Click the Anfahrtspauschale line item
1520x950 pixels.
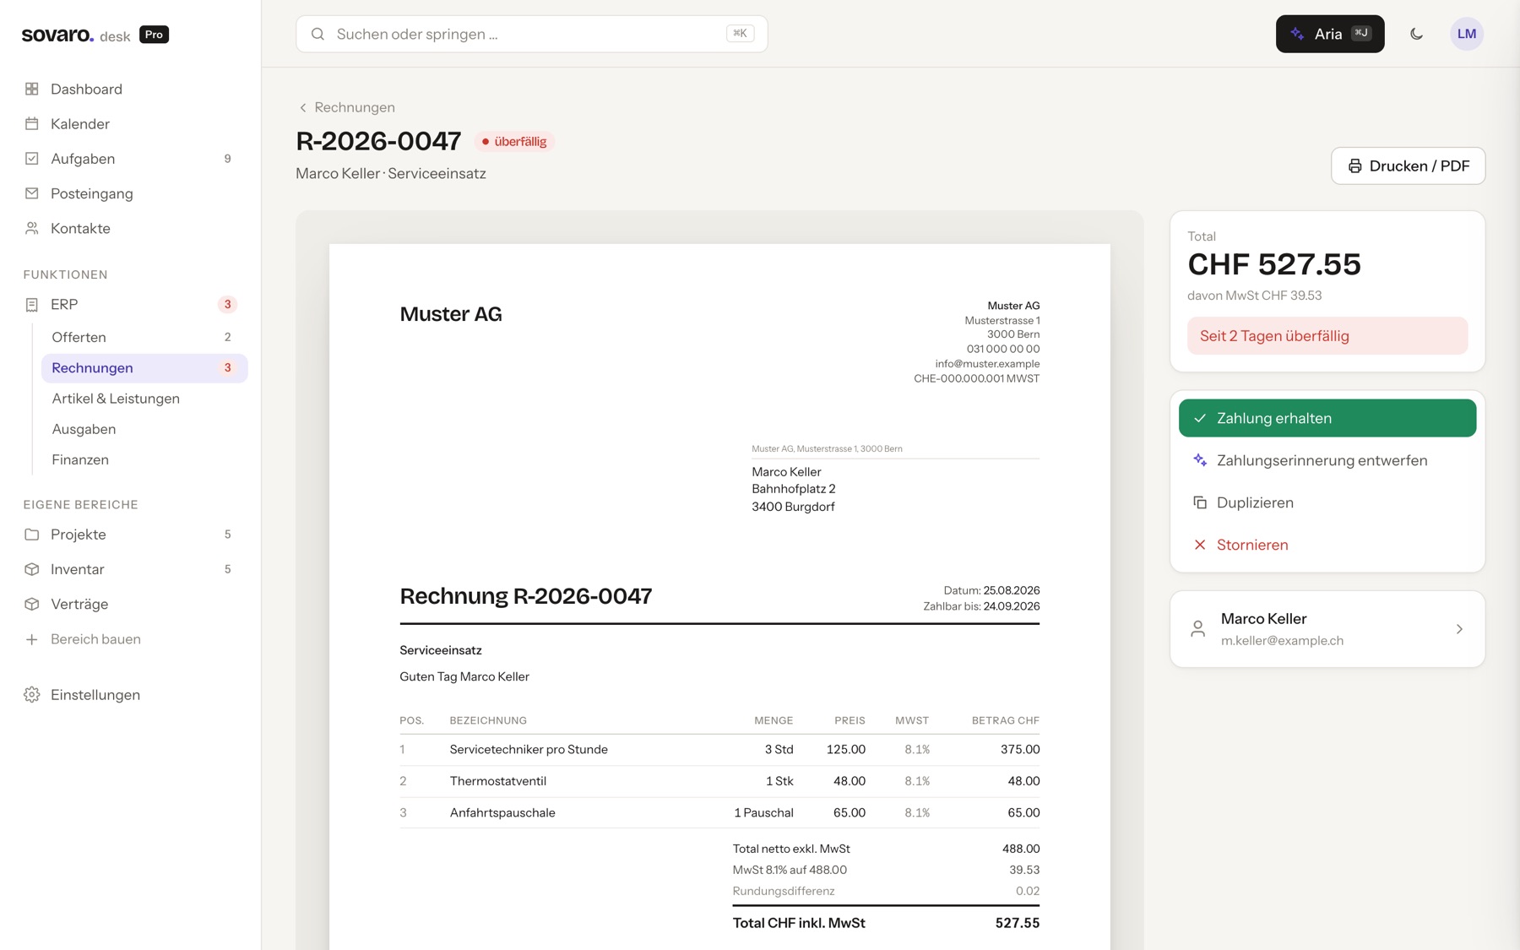click(x=719, y=812)
